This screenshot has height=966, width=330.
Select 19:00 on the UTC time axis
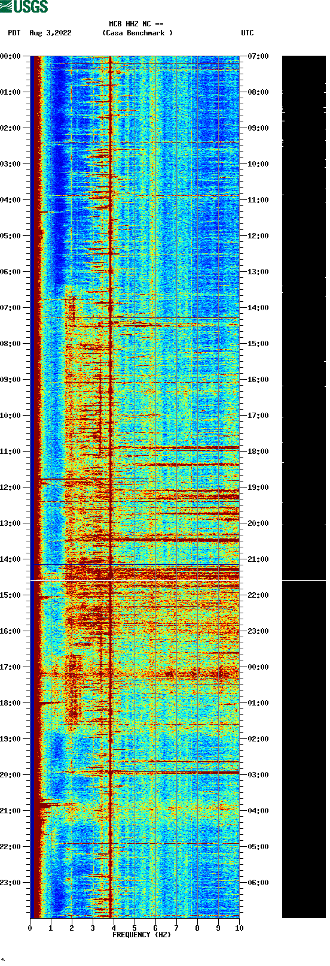point(258,487)
